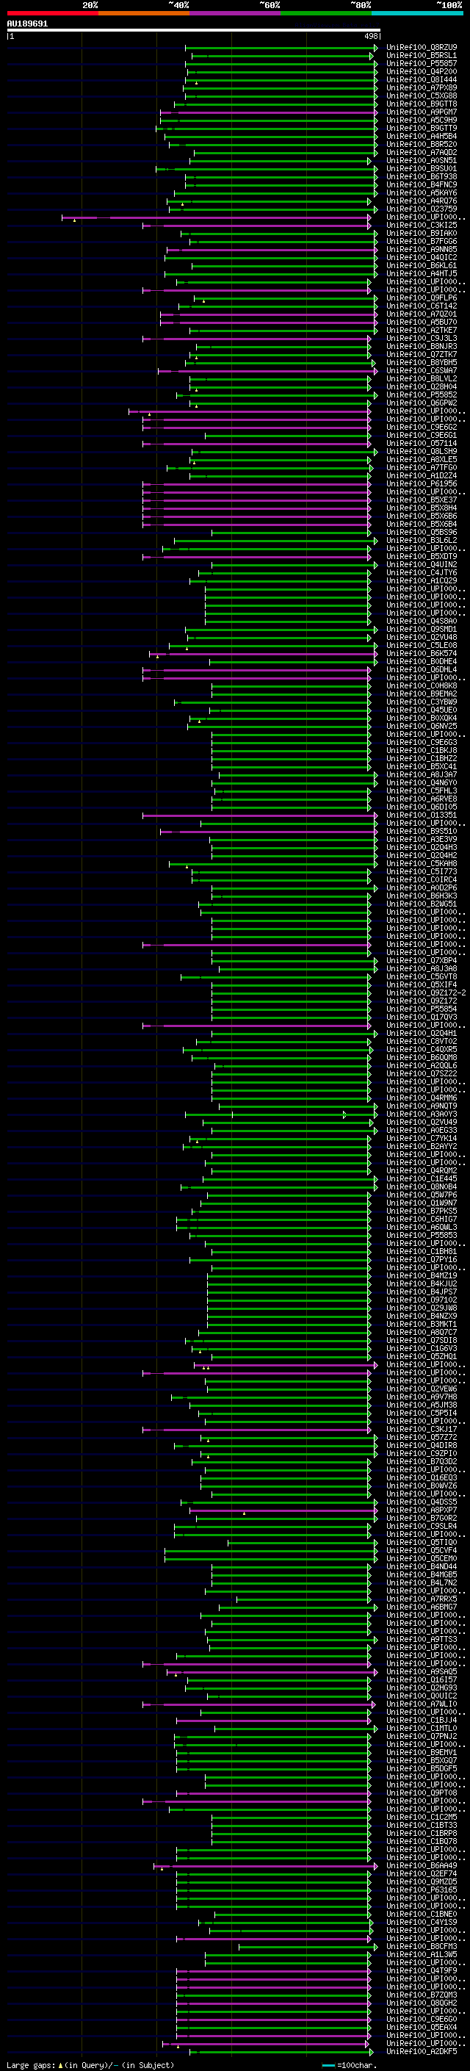Click UniRef100_C3KI25 in the hit list
470x2071 pixels.
pos(421,225)
